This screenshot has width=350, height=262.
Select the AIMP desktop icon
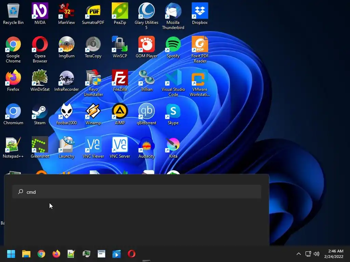coord(120,114)
